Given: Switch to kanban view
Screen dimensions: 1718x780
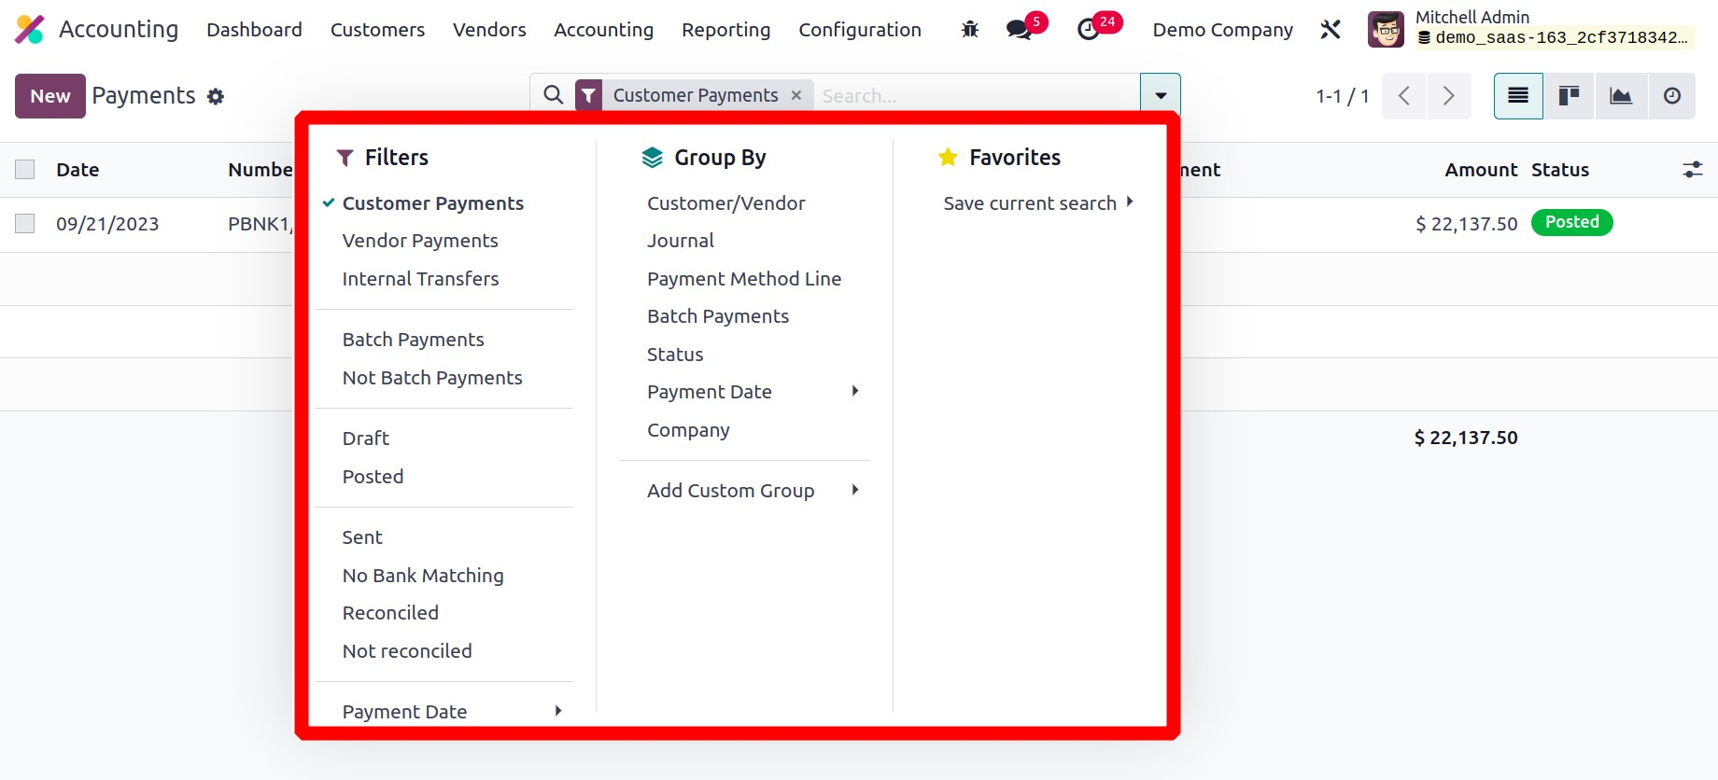Looking at the screenshot, I should pyautogui.click(x=1569, y=96).
